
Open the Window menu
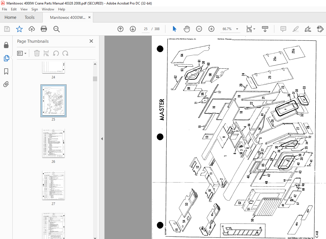click(x=48, y=9)
